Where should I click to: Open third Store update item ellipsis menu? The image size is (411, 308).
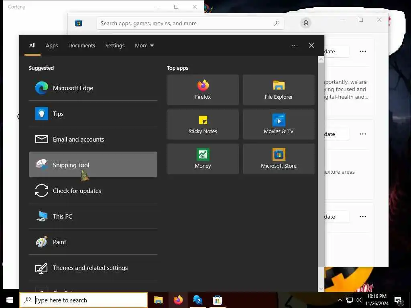coord(363,217)
